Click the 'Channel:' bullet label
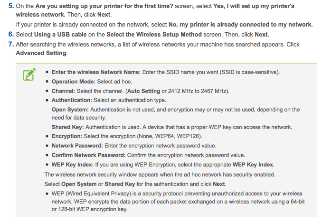This screenshot has width=331, height=222. coord(63,91)
